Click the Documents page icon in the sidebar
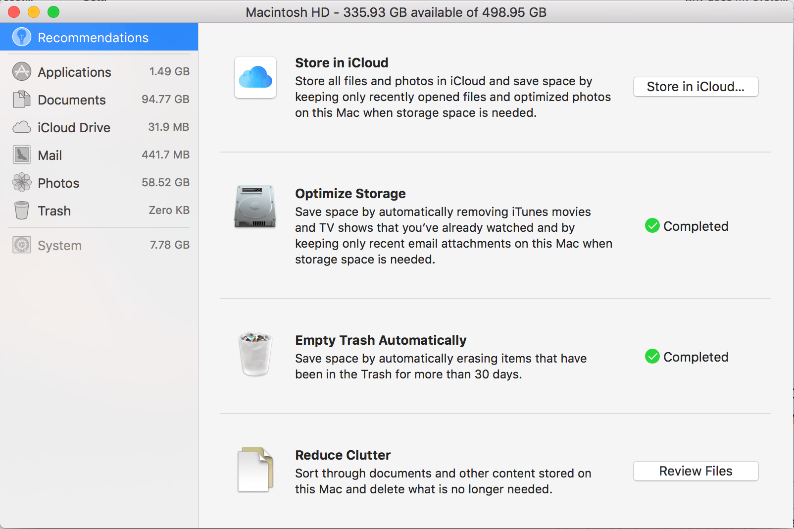794x529 pixels. [x=21, y=100]
